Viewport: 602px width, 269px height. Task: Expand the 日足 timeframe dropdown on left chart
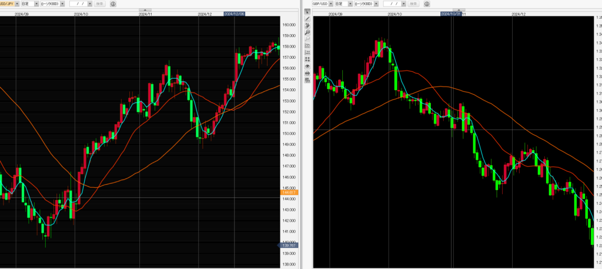tap(36, 4)
